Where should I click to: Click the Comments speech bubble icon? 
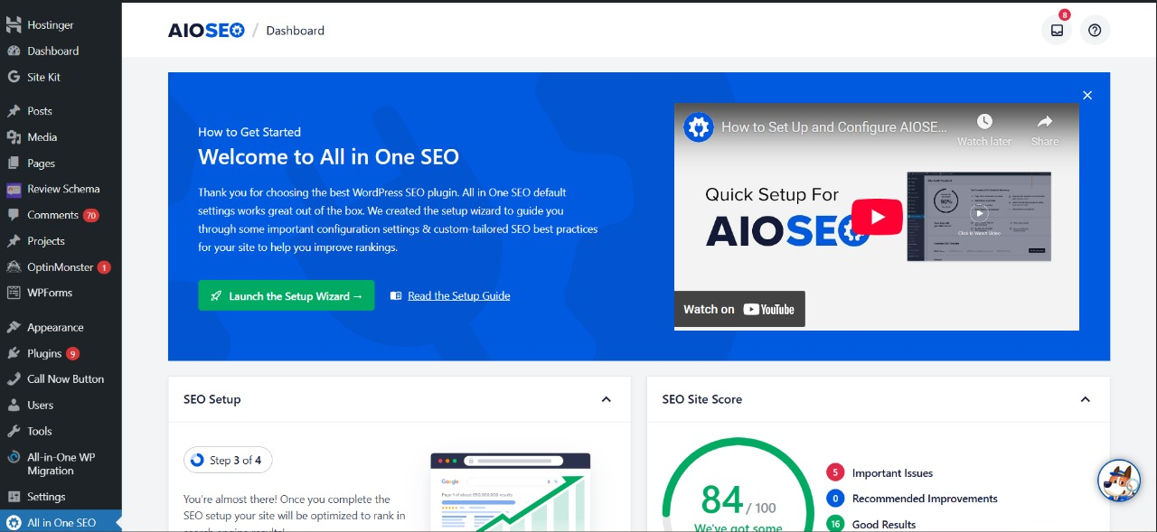click(x=14, y=215)
